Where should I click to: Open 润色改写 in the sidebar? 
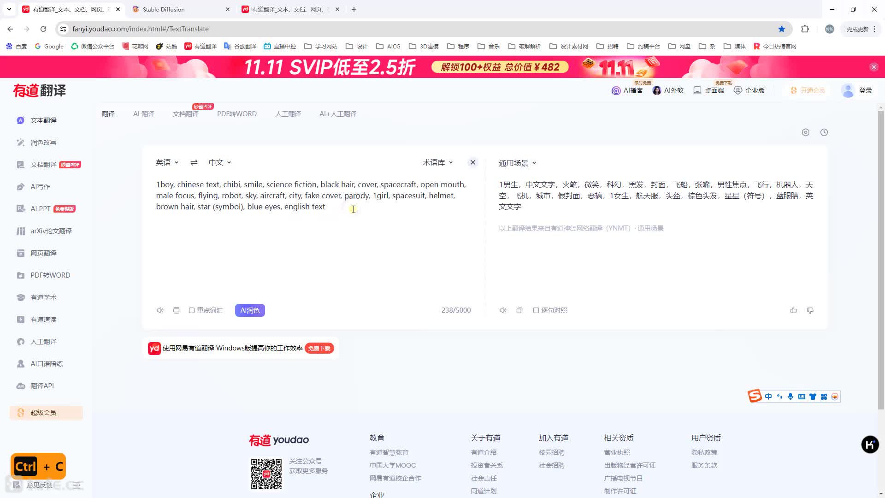[x=43, y=142]
